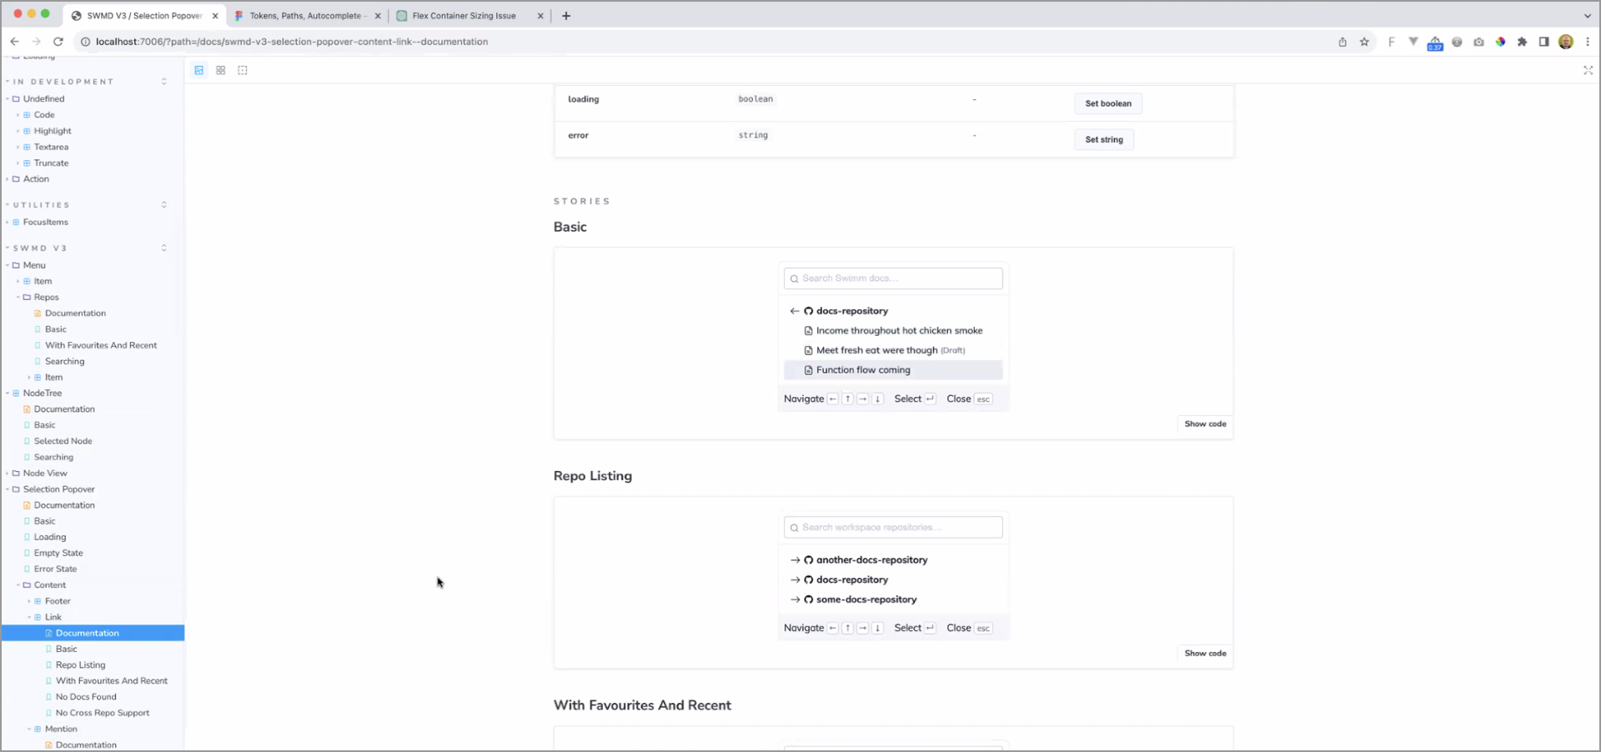Click the Storybook single-story view icon
1601x752 pixels.
199,71
